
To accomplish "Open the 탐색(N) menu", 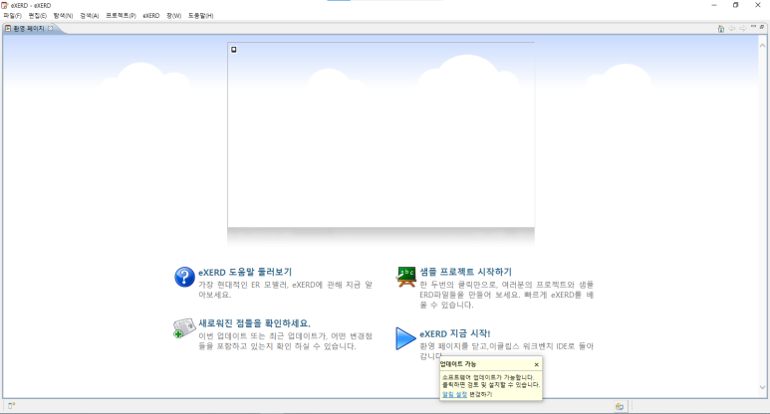I will pos(64,16).
